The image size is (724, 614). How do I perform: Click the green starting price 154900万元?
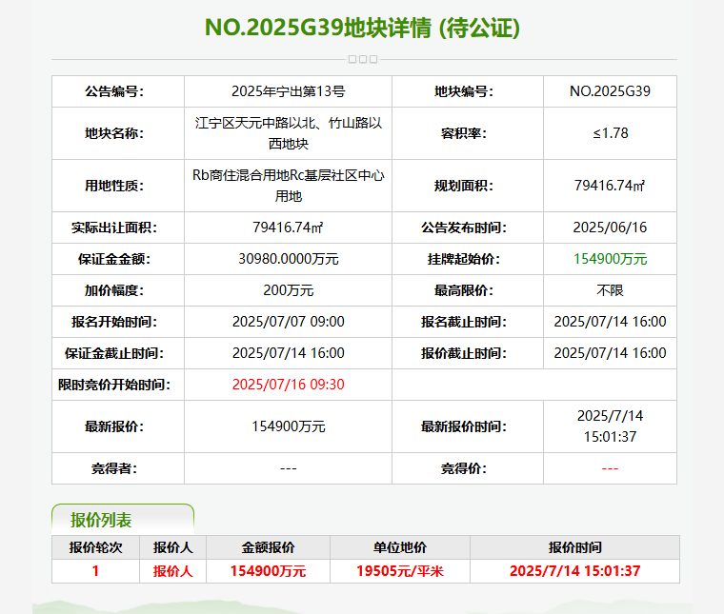(x=610, y=259)
